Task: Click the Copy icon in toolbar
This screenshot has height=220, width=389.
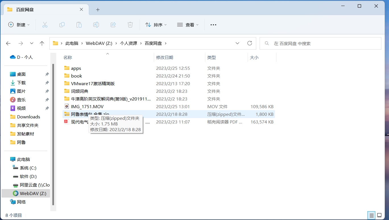Action: 62,25
